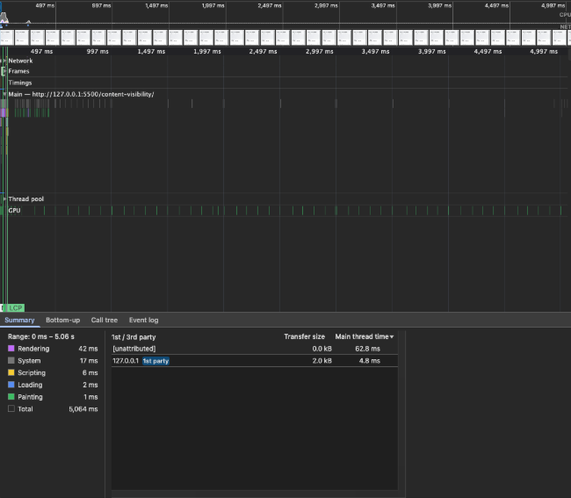Click the 4,997 ms mark on timeline ruler
571x498 pixels.
pyautogui.click(x=544, y=51)
